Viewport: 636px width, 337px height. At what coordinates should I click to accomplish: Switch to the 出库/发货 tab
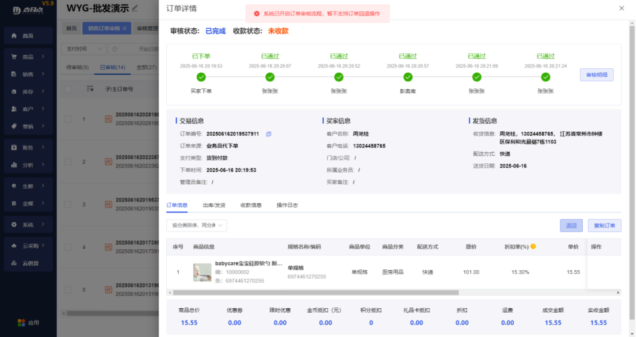pos(214,205)
